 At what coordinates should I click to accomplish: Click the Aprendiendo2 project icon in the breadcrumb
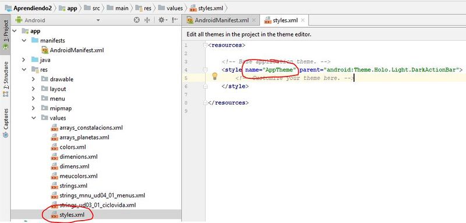pyautogui.click(x=8, y=8)
